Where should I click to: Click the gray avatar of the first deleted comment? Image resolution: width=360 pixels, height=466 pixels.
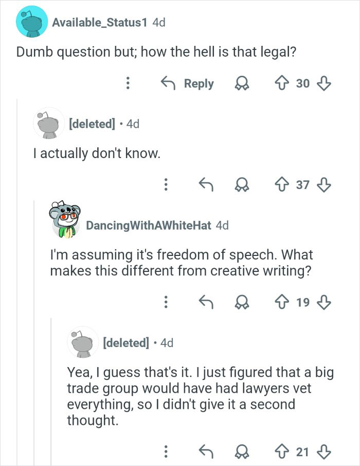[46, 123]
